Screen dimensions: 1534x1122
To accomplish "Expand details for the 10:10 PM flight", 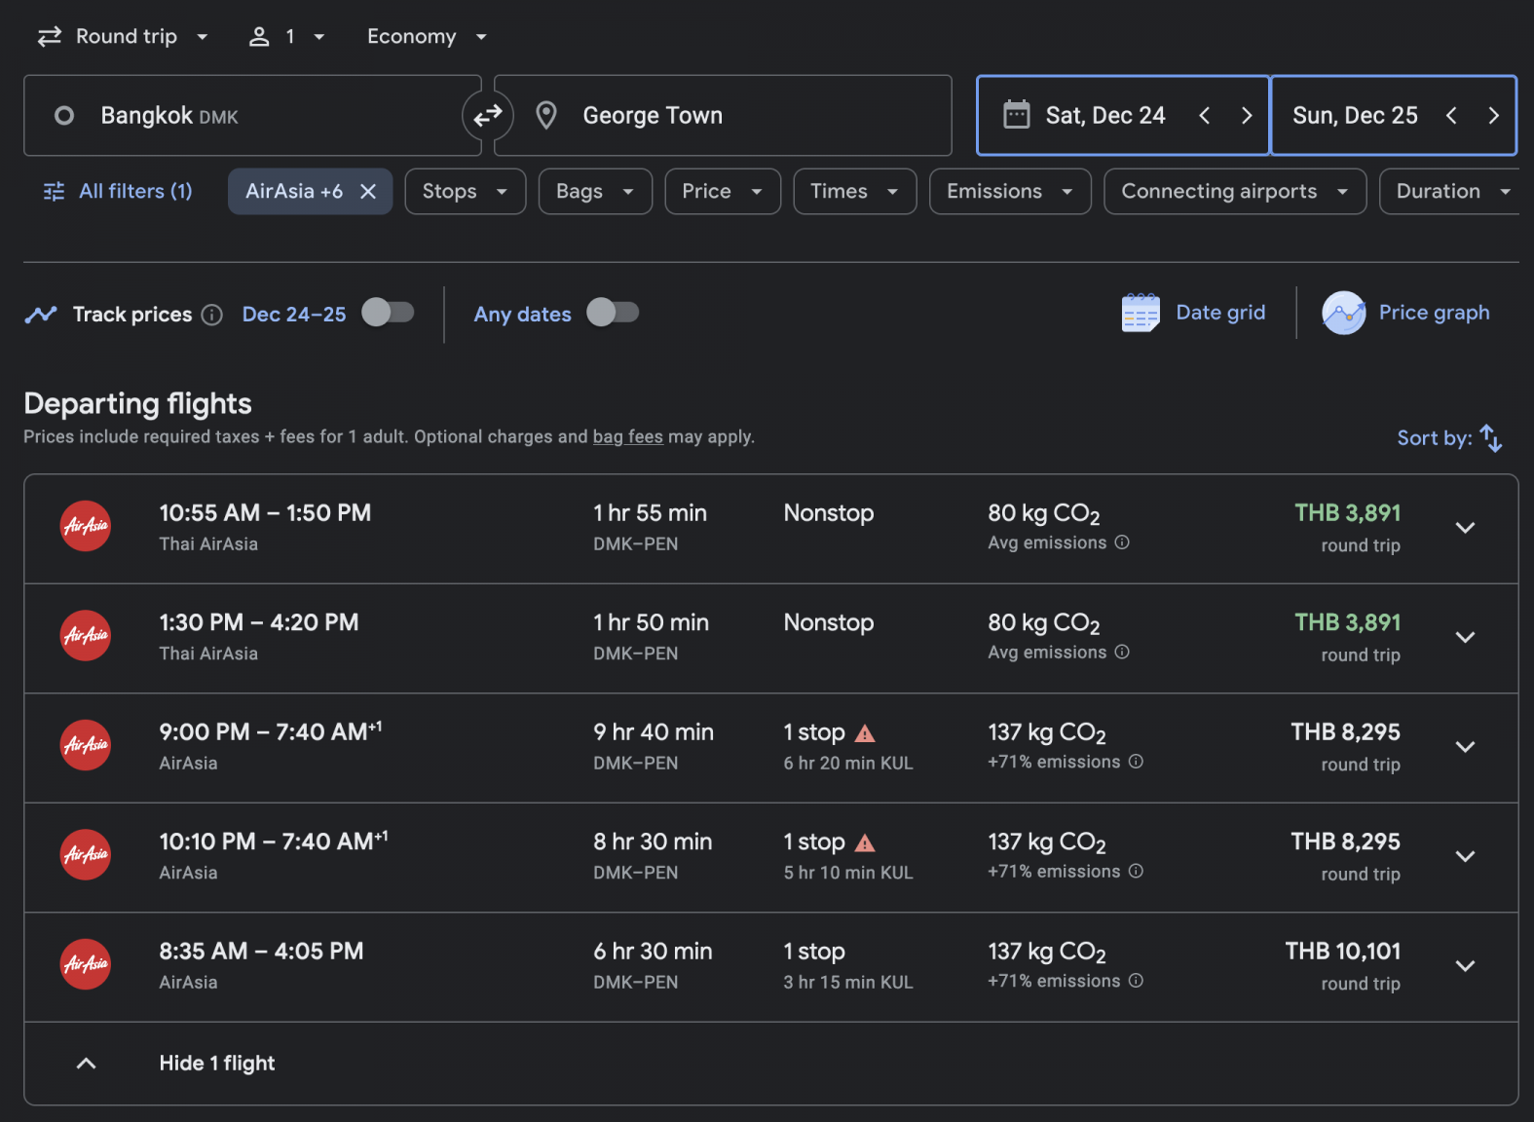I will point(1465,856).
